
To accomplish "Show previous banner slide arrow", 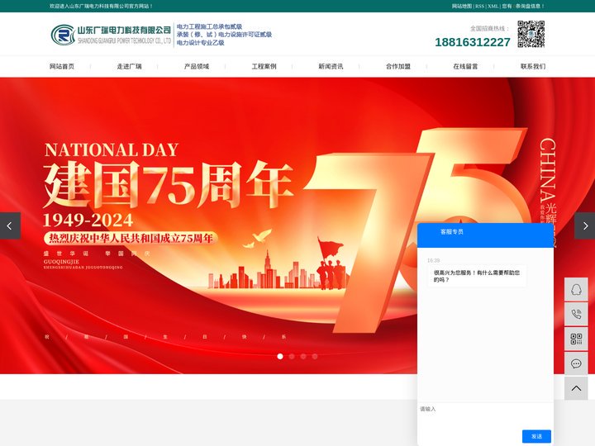I will 10,225.
